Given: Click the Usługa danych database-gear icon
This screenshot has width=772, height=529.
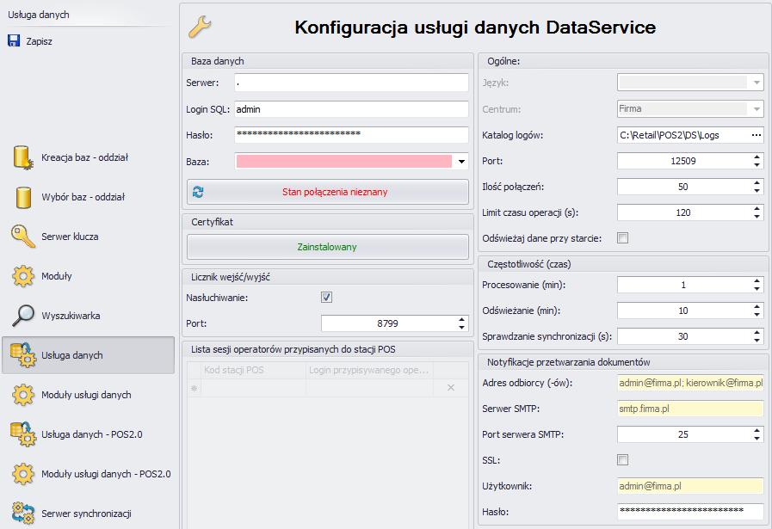Looking at the screenshot, I should click(x=23, y=355).
